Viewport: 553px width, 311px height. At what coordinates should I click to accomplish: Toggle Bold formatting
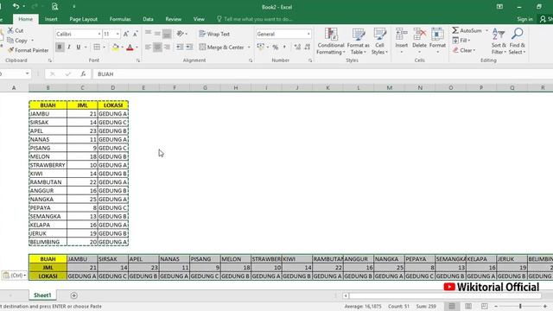coord(60,47)
